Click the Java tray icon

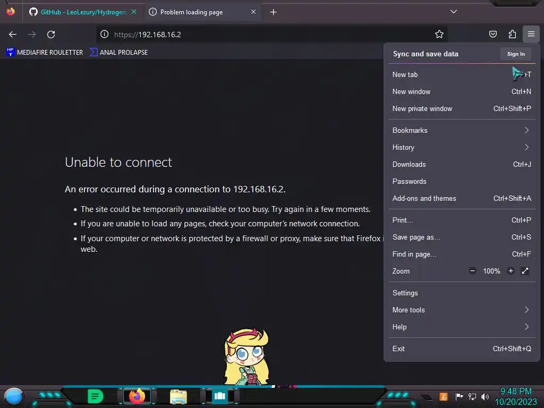tap(444, 396)
